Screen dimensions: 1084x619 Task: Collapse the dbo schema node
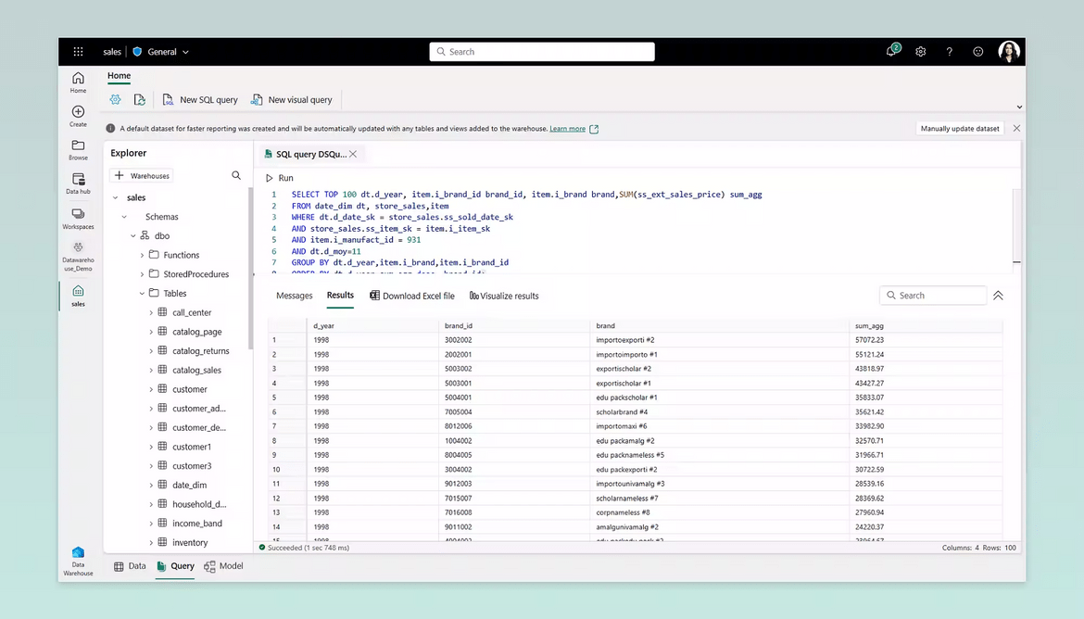pos(133,236)
